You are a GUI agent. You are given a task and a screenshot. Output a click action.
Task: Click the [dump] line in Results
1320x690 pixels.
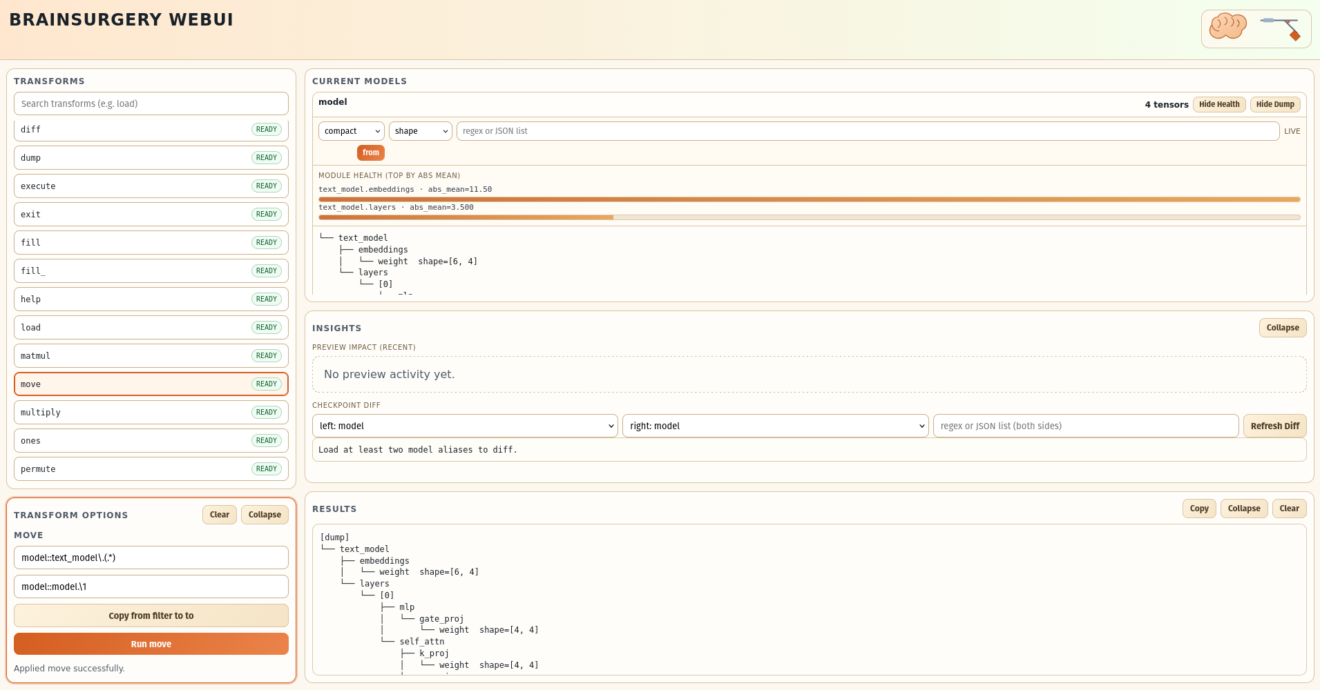pos(335,538)
